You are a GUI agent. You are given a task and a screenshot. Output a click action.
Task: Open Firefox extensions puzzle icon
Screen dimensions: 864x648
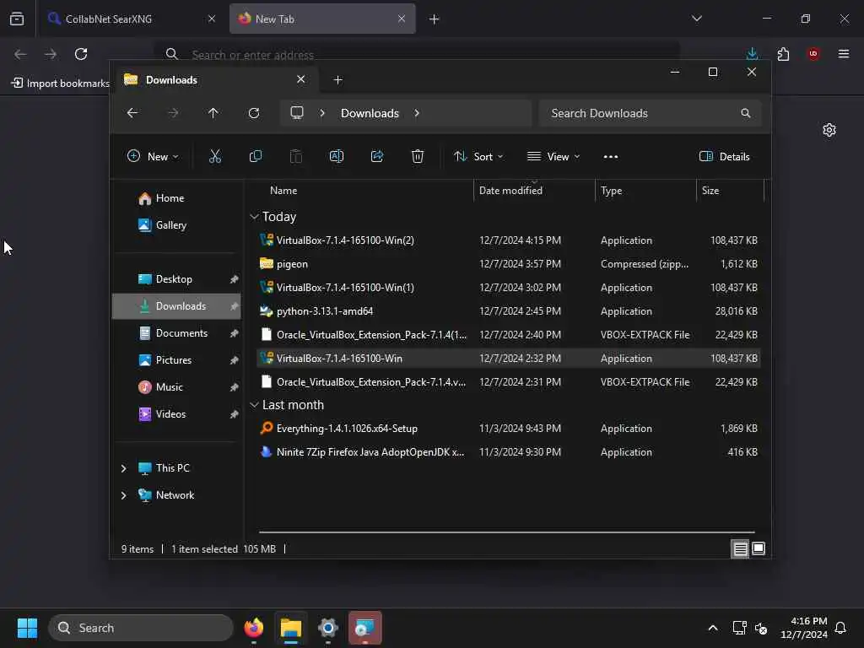coord(783,54)
